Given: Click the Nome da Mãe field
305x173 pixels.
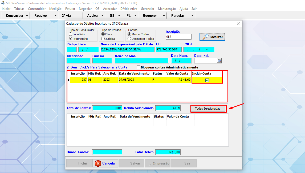Looking at the screenshot, I should tap(141, 61).
